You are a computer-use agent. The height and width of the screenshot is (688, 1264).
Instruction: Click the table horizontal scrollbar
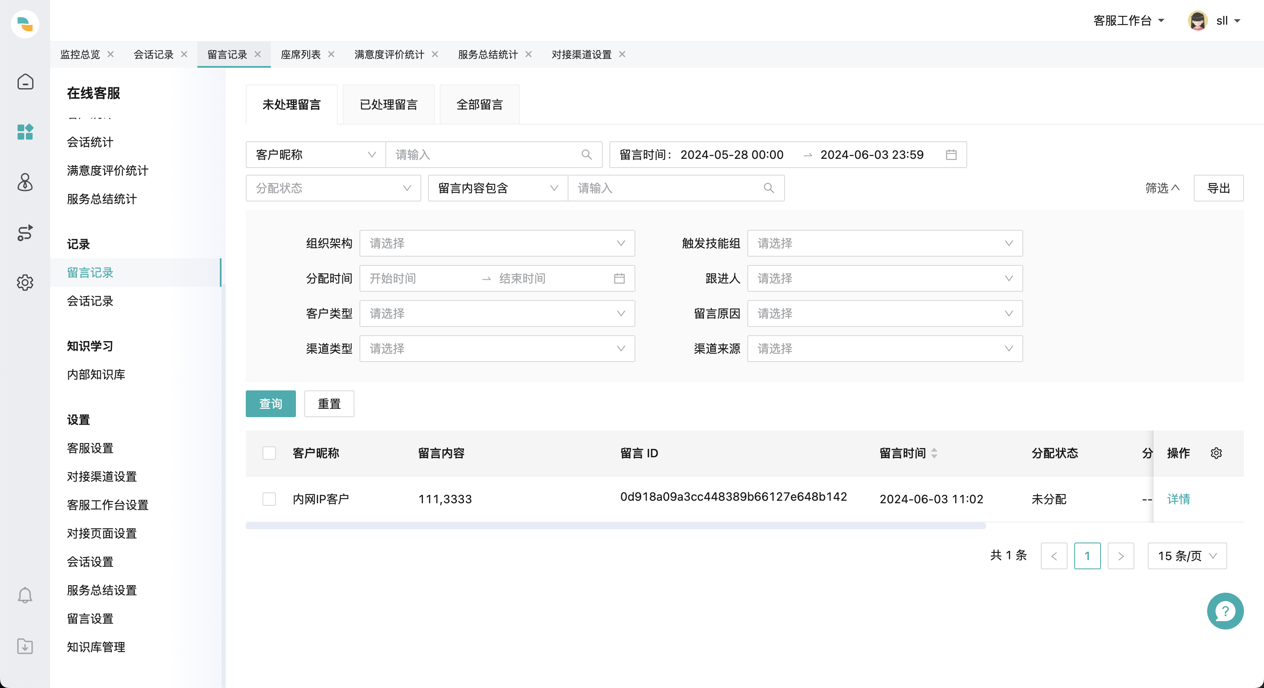click(615, 526)
